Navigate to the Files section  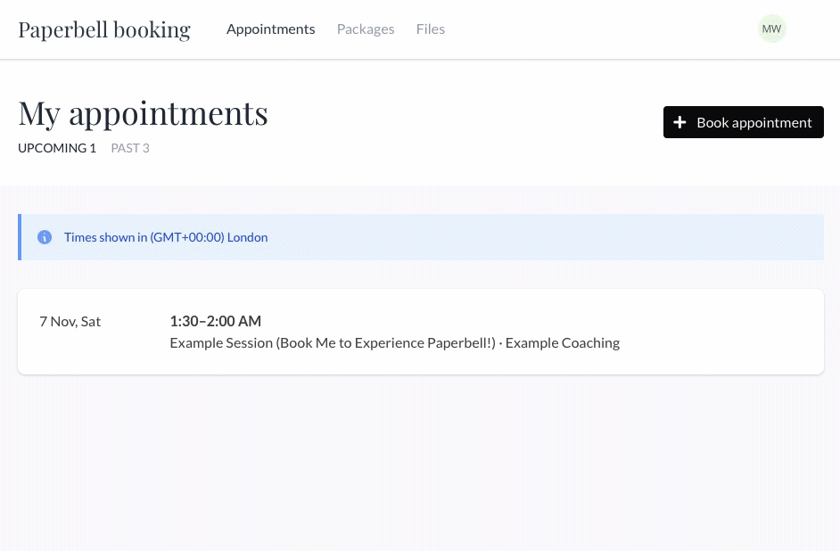coord(430,29)
